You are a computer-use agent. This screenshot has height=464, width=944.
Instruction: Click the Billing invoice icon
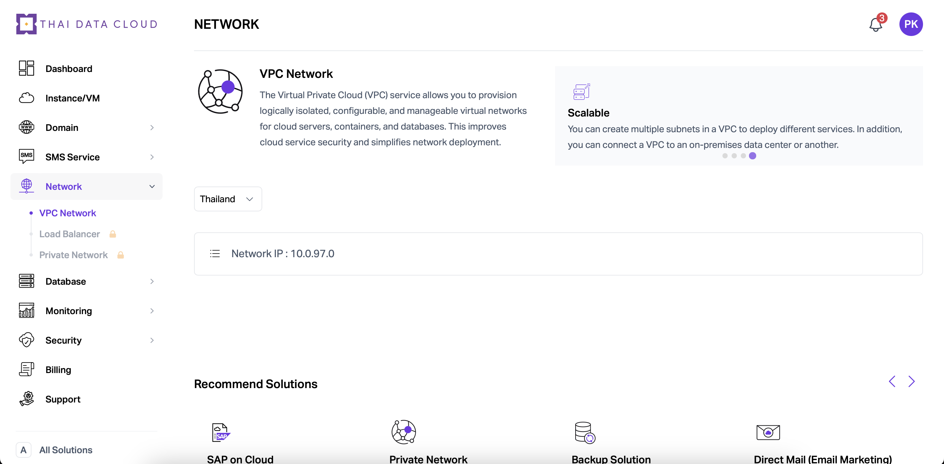point(26,369)
